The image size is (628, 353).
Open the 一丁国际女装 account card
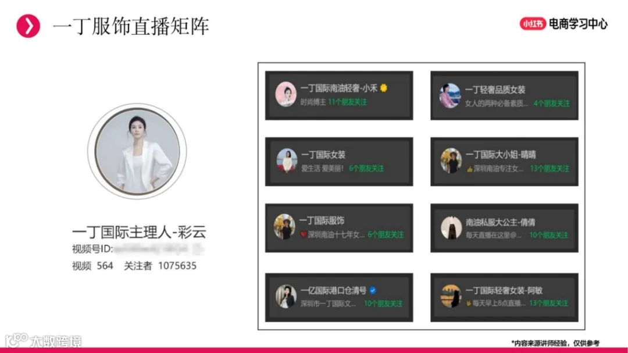tap(339, 162)
